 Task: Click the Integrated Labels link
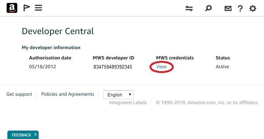coord(128,103)
